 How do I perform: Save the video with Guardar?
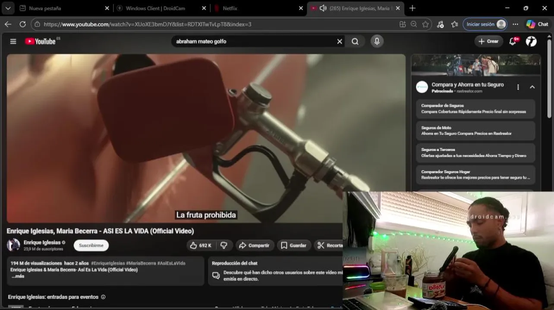point(294,245)
